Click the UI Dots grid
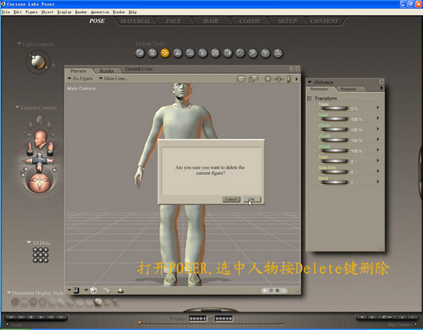This screenshot has height=330, width=423. (40, 255)
